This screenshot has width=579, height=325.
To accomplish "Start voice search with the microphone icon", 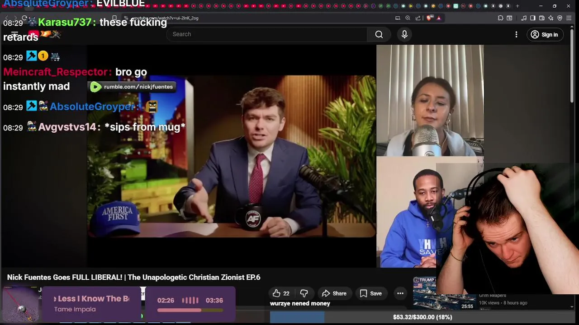I will click(x=404, y=34).
